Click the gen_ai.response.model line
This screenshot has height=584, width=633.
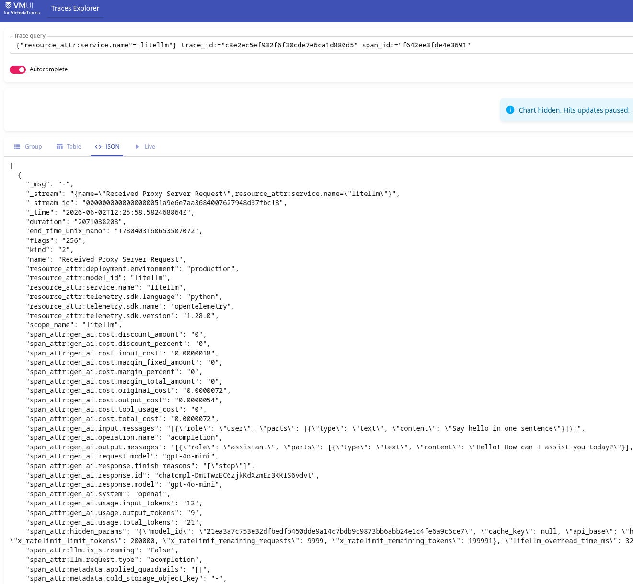124,484
